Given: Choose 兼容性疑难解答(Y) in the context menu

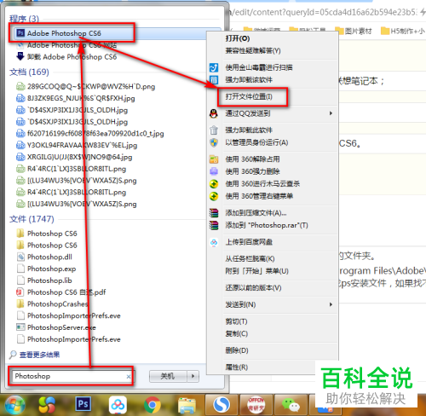Looking at the screenshot, I should click(253, 51).
